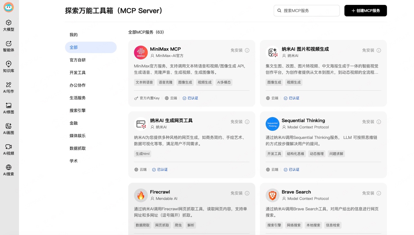The height and width of the screenshot is (235, 414).
Task: Click the 语音克隆 tag on MiniMax card
Action: tap(165, 82)
